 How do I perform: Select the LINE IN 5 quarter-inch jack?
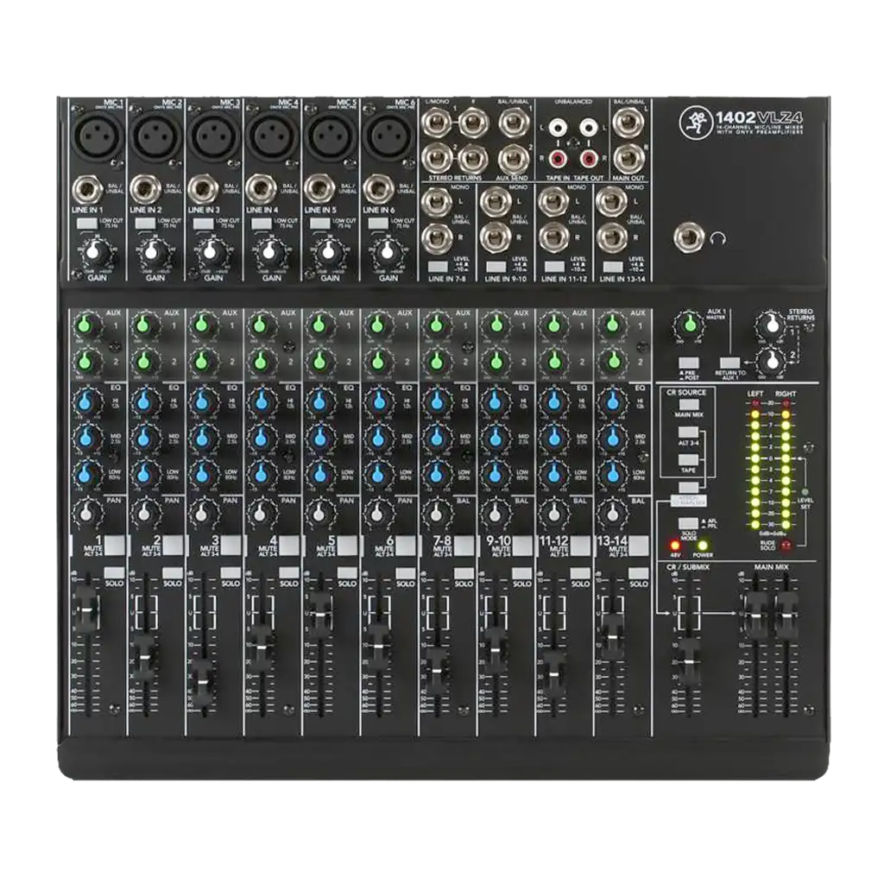click(319, 190)
